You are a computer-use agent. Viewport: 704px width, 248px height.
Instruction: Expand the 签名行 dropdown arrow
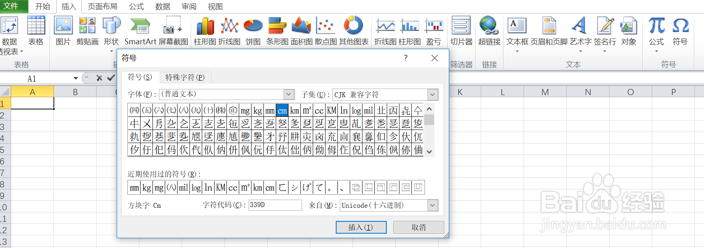pyautogui.click(x=605, y=52)
